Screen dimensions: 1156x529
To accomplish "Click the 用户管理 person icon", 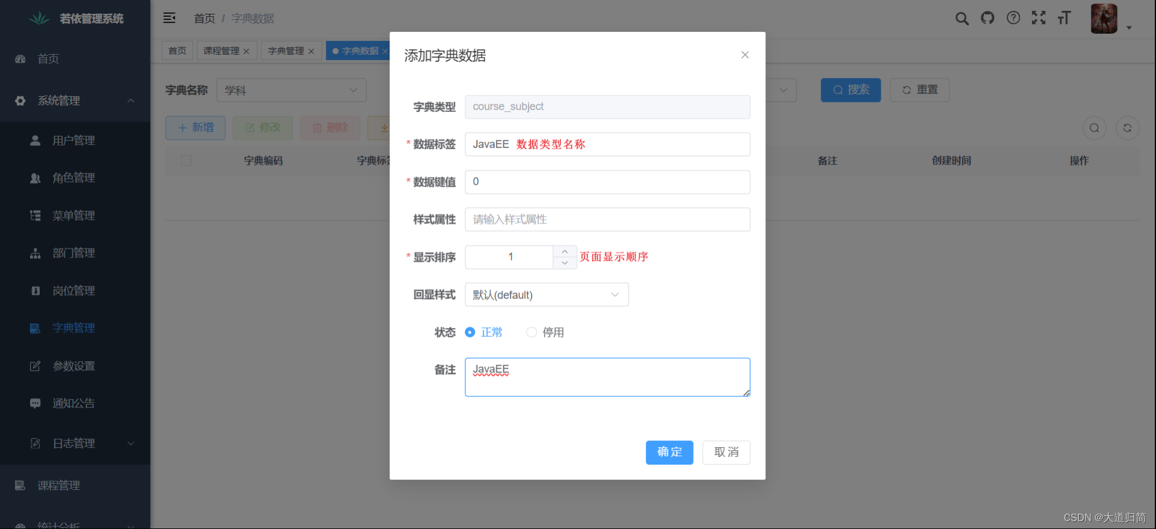I will click(36, 140).
